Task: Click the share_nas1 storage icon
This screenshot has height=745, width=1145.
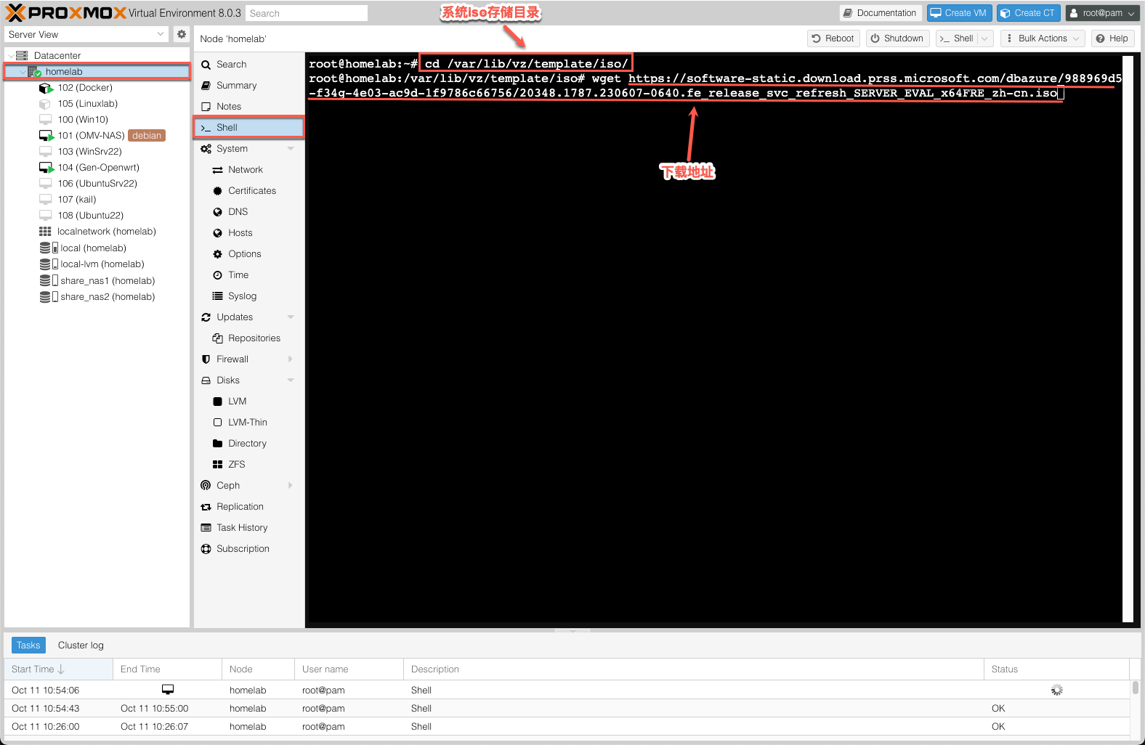Action: point(49,281)
